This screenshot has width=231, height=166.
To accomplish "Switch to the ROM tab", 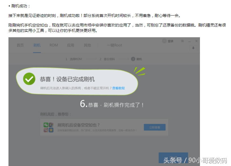I will 53,45.
